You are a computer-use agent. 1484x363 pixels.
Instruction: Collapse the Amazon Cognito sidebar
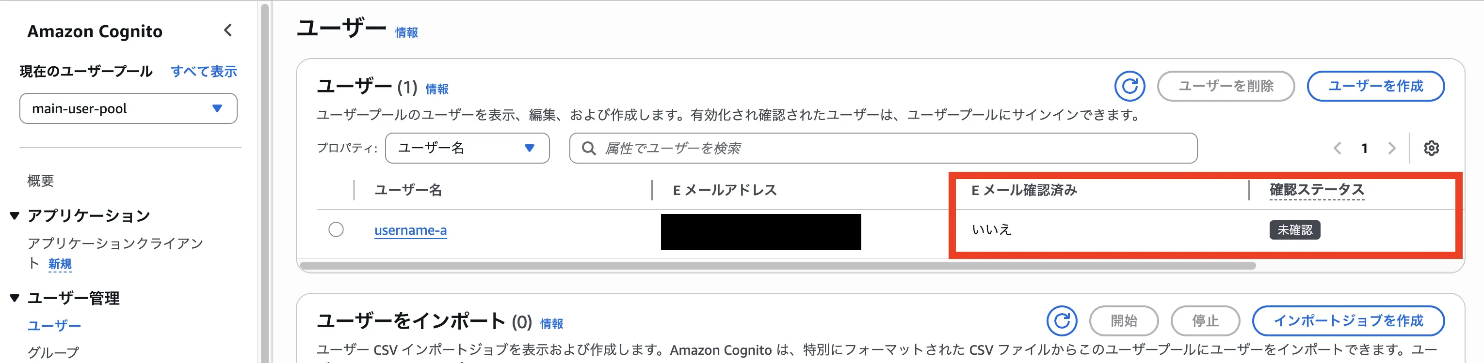click(x=228, y=30)
